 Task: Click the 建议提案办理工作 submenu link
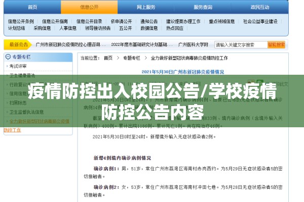(x=183, y=21)
